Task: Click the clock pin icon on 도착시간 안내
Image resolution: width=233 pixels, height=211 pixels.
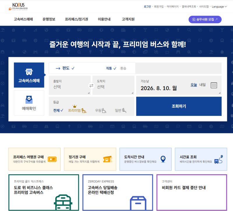Action: (x=163, y=159)
